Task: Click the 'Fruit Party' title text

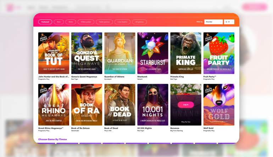Action: click(210, 77)
